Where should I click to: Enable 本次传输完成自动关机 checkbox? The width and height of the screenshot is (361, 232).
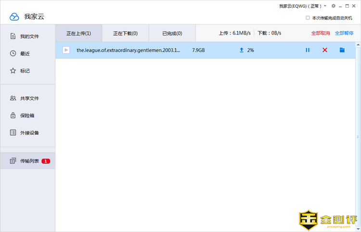tap(308, 18)
